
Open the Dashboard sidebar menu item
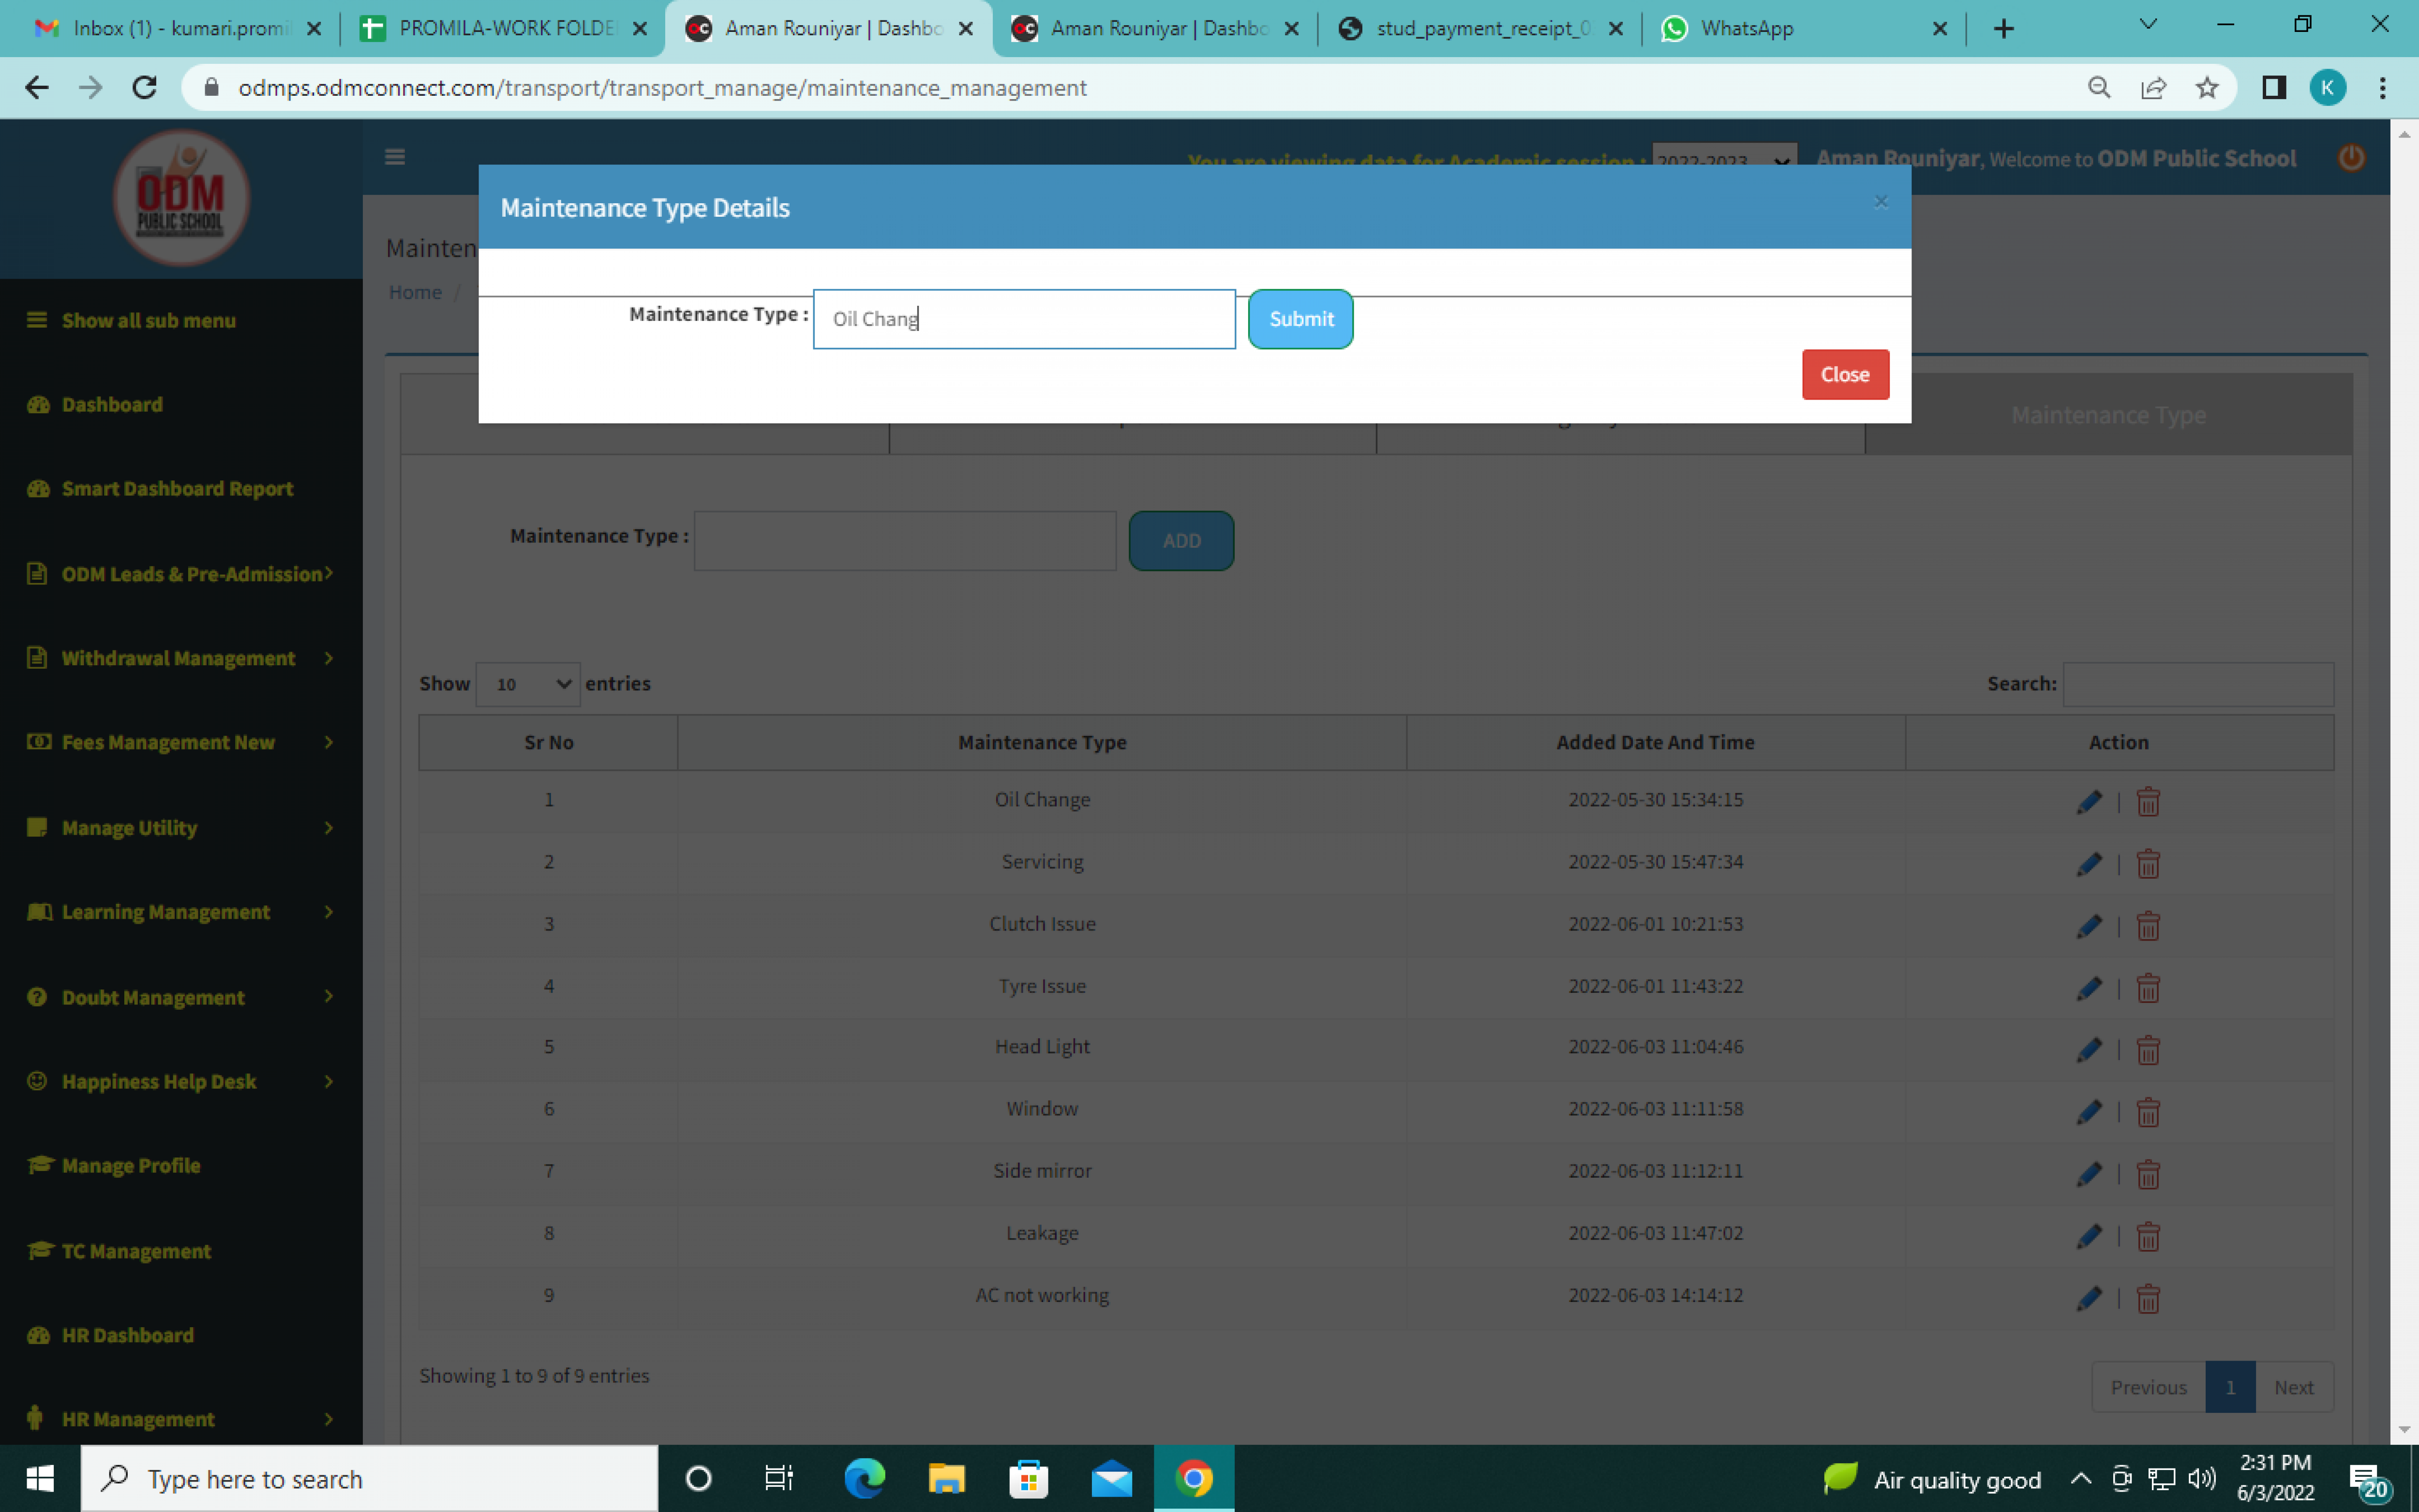pos(112,404)
